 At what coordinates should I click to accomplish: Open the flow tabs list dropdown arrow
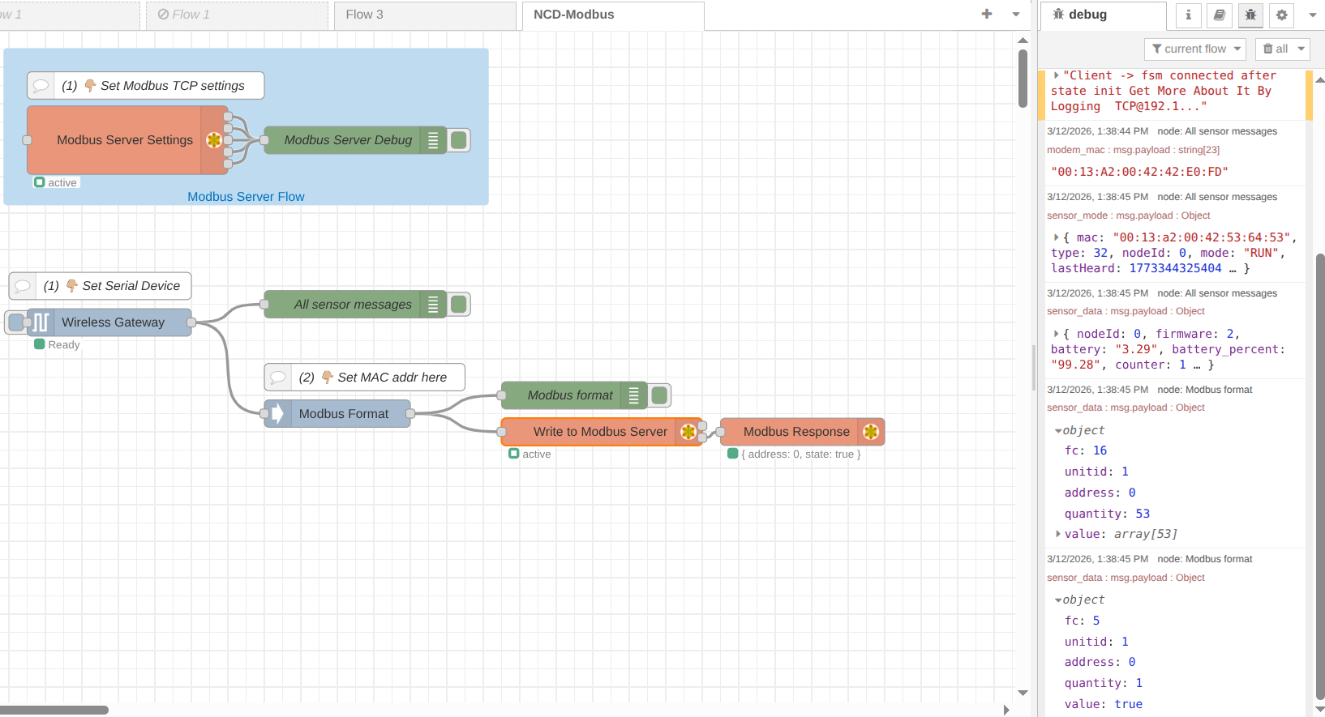(1016, 15)
